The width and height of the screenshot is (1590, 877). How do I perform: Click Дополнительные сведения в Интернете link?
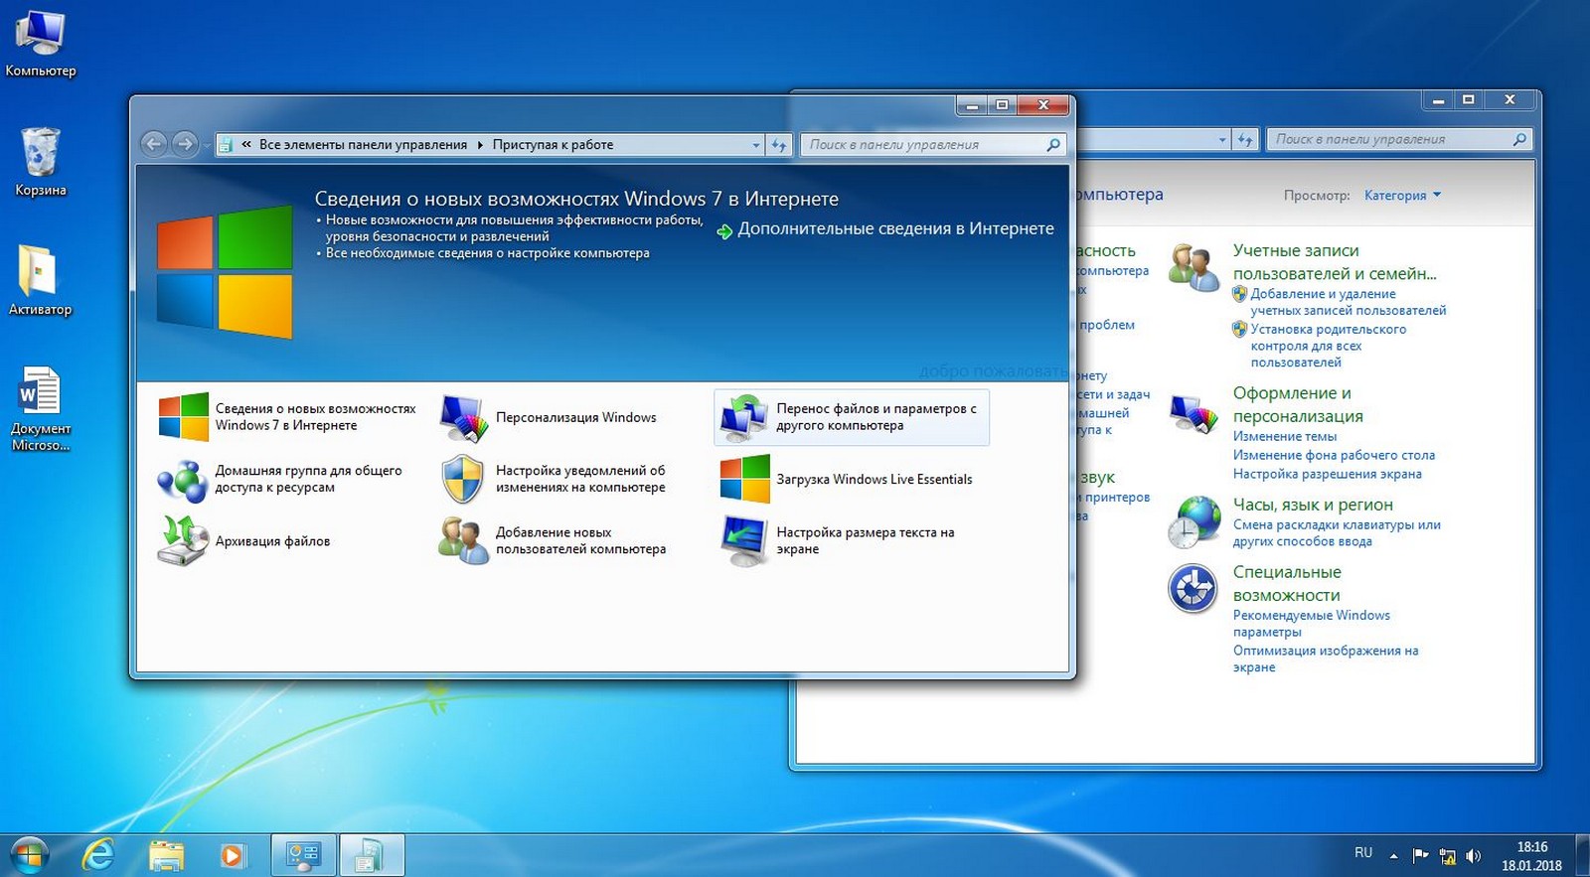pyautogui.click(x=894, y=229)
